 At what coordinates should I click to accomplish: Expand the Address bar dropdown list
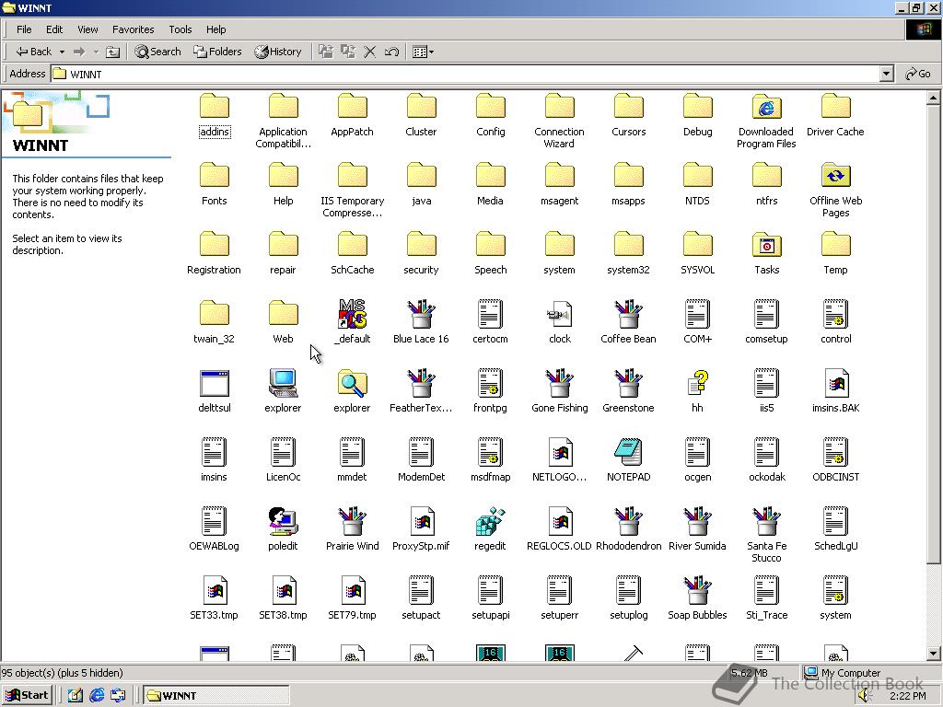886,74
